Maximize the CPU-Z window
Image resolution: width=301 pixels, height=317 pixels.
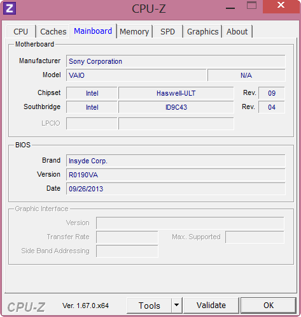tap(251, 5)
